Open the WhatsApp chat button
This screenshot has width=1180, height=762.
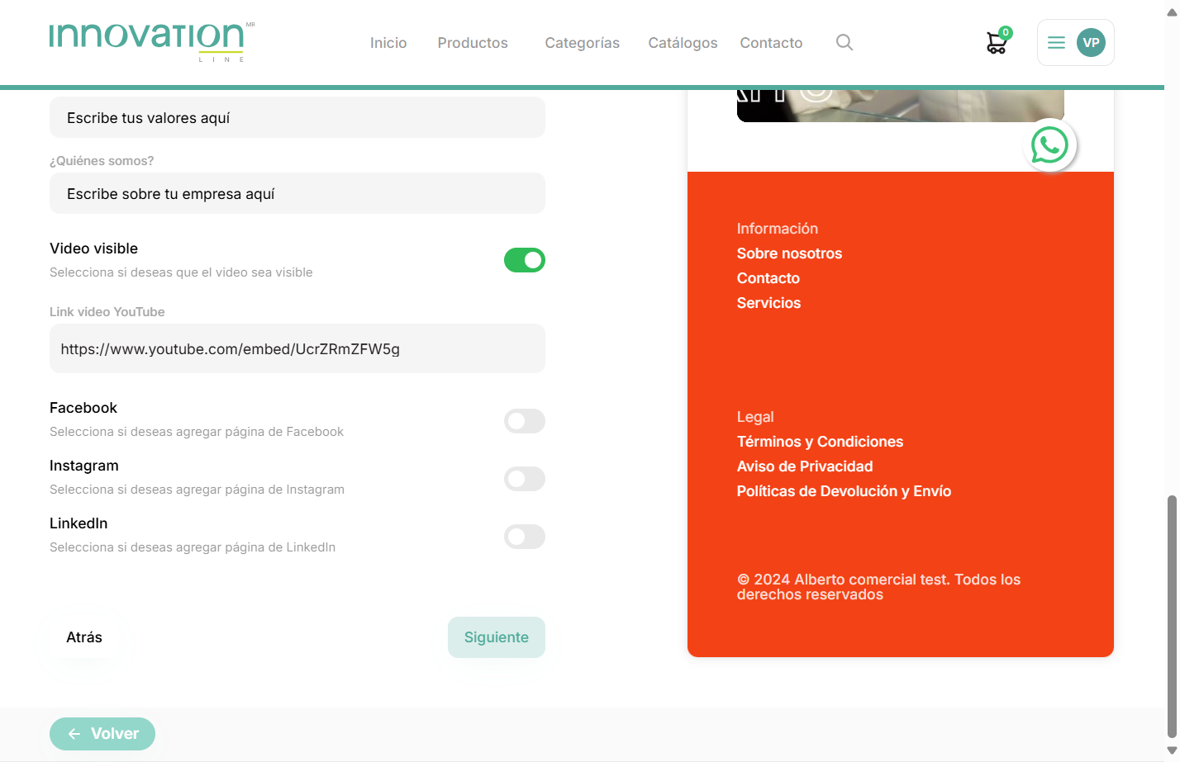click(x=1049, y=145)
